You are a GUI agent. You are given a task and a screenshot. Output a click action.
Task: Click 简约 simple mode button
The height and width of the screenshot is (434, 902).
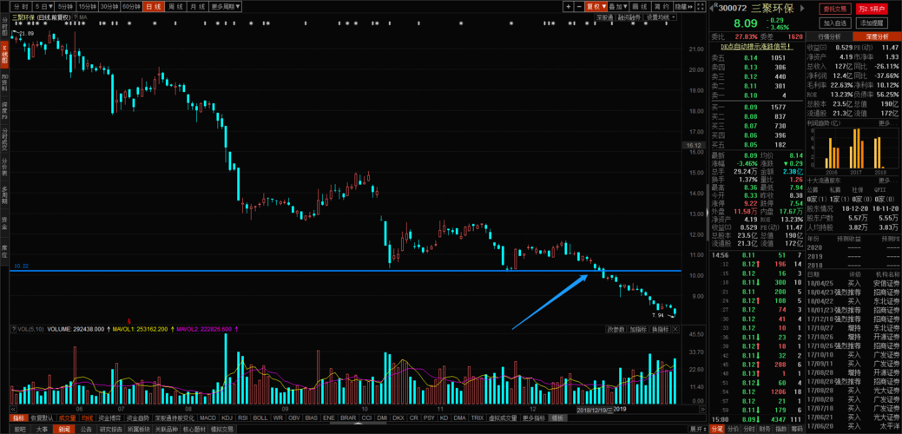661,6
